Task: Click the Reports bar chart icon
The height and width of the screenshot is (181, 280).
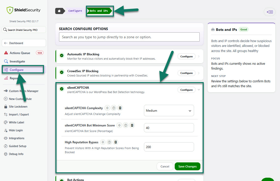Action: (6, 78)
